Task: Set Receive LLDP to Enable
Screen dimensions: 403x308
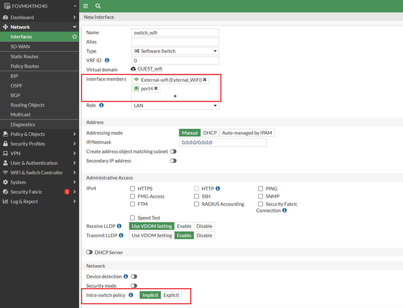Action: click(184, 226)
